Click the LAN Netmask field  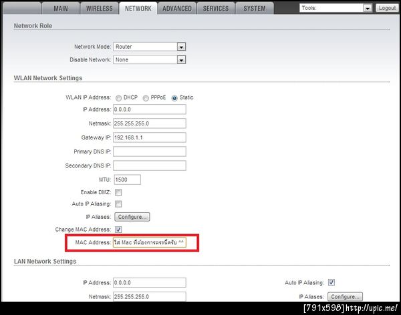point(150,296)
